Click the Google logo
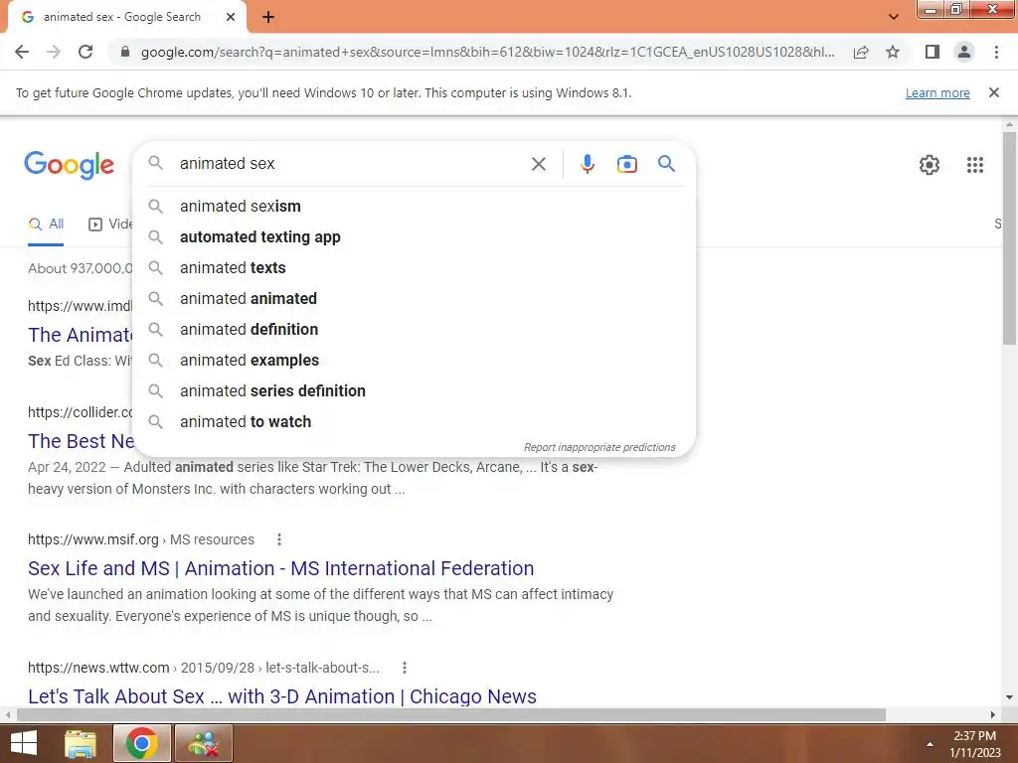This screenshot has height=763, width=1018. pos(69,165)
